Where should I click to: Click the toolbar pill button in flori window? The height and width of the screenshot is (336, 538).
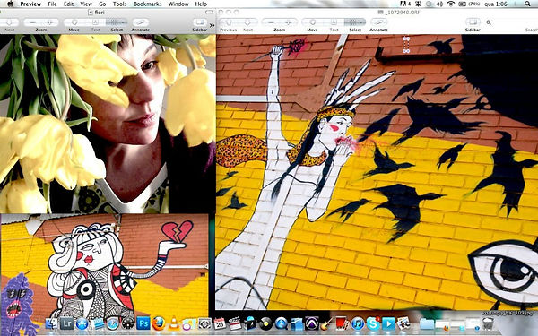209,13
